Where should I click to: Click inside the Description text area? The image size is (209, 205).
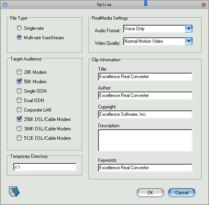[145, 140]
